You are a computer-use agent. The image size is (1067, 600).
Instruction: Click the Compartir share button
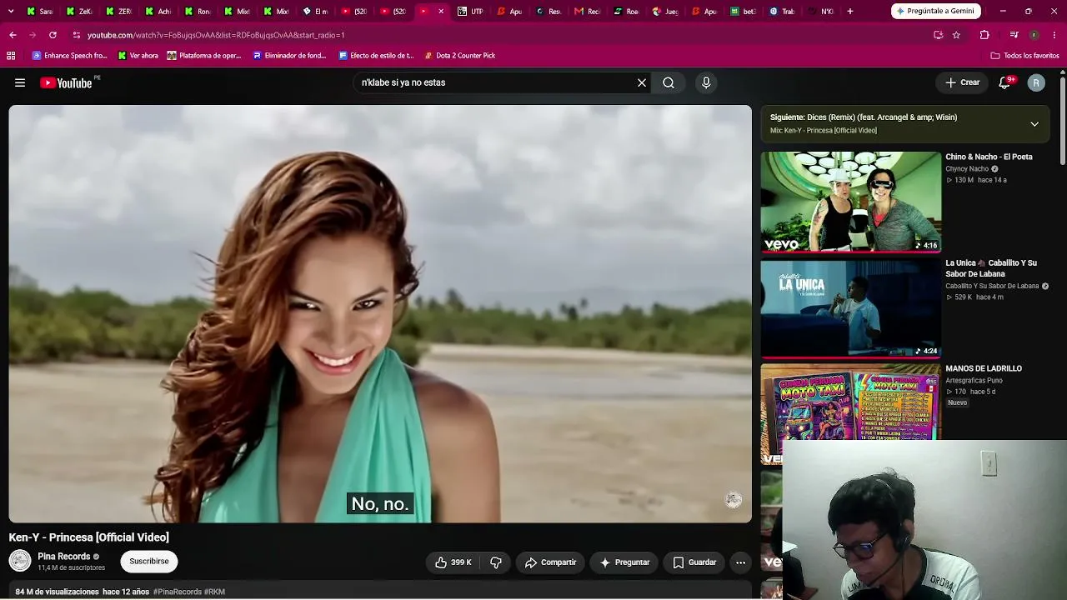pyautogui.click(x=550, y=562)
